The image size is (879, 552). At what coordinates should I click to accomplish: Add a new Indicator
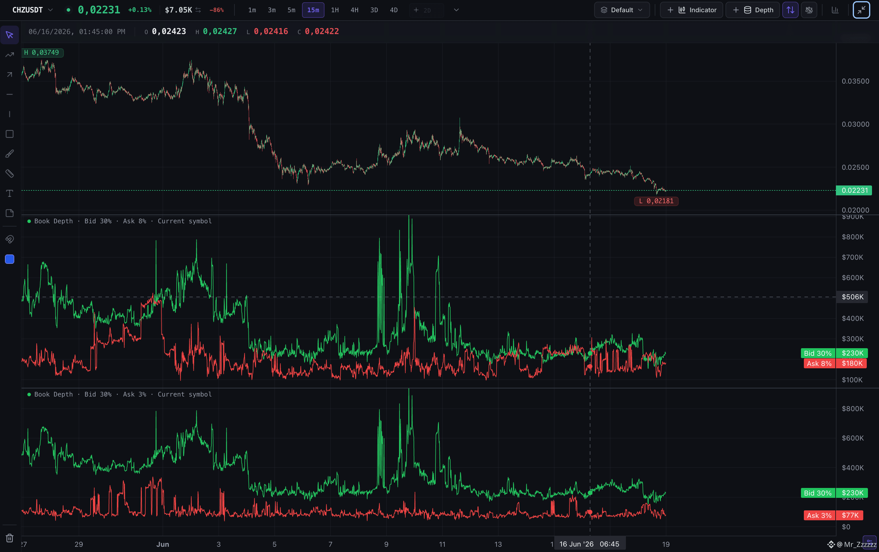click(x=691, y=10)
